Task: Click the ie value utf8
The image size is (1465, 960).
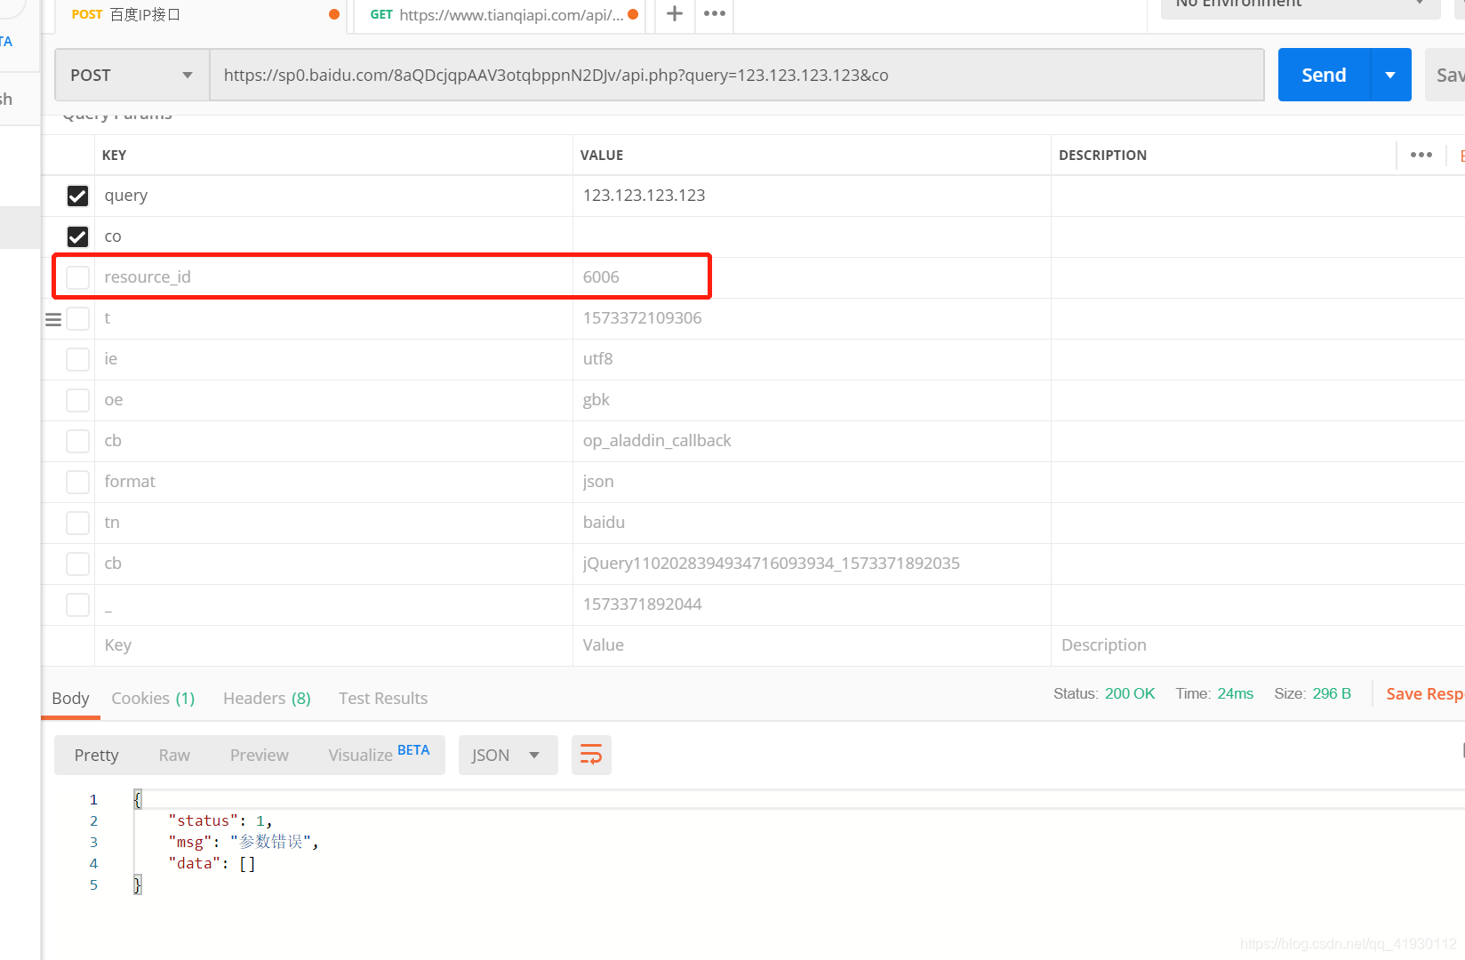Action: pyautogui.click(x=597, y=359)
